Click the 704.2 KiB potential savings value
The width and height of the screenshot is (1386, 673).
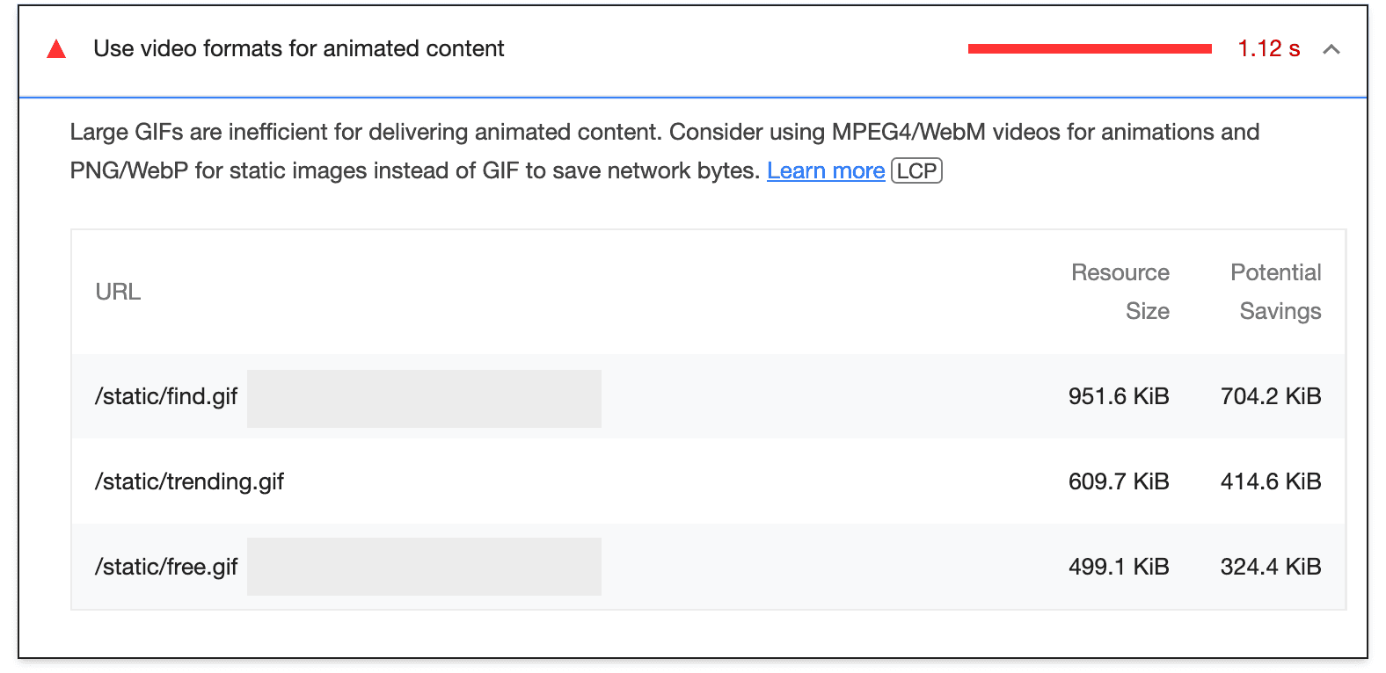click(x=1271, y=396)
